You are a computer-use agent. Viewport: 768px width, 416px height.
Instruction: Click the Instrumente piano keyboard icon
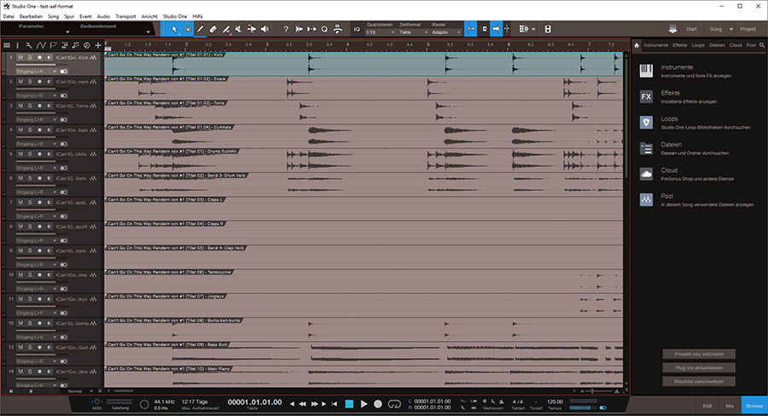[646, 71]
